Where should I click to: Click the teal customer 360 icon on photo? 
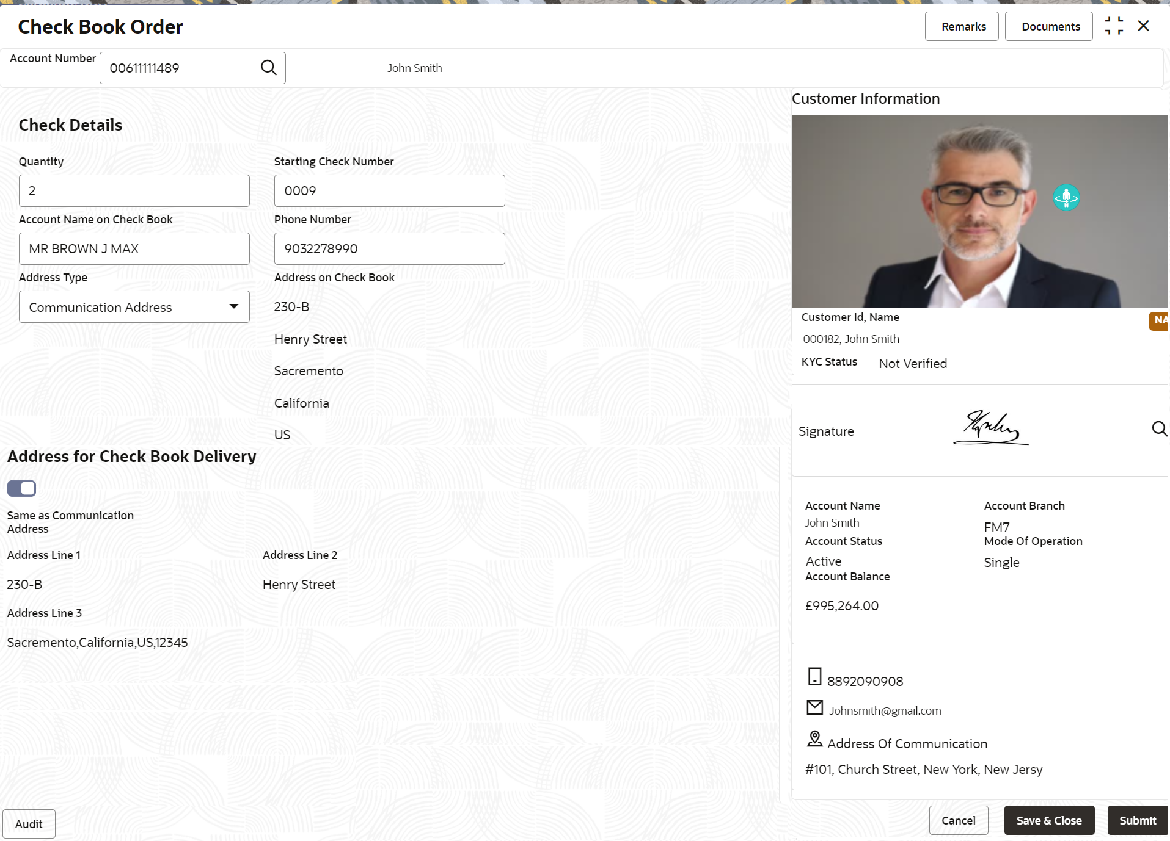[x=1066, y=197]
